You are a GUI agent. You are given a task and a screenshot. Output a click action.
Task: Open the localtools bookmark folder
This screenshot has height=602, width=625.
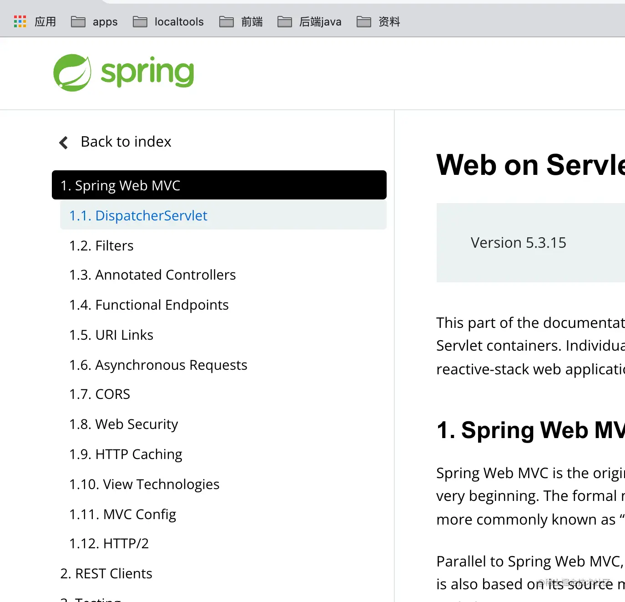[168, 21]
